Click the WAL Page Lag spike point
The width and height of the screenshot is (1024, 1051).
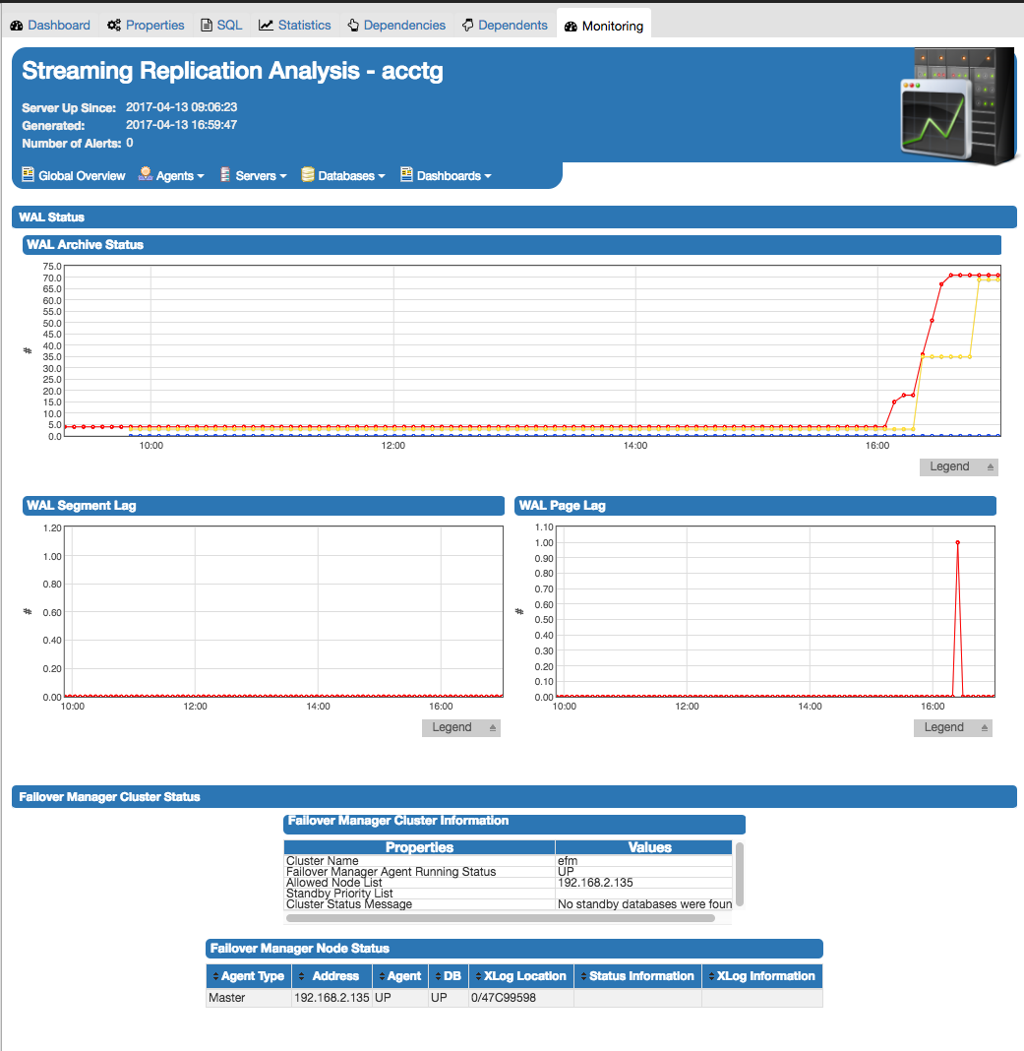coord(958,542)
